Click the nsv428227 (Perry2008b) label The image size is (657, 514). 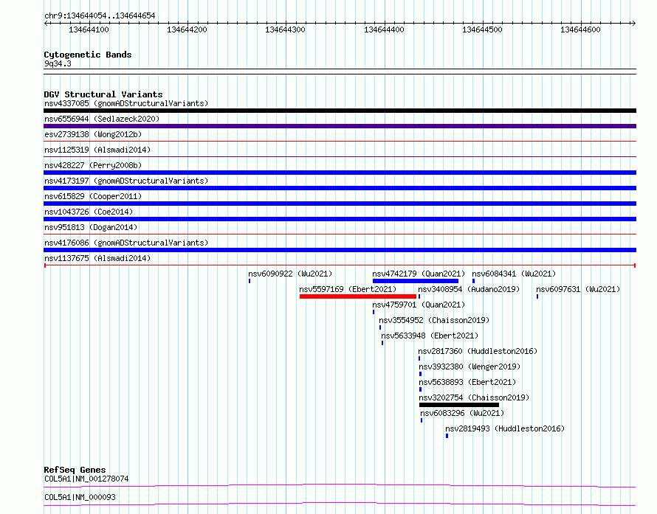pos(93,165)
